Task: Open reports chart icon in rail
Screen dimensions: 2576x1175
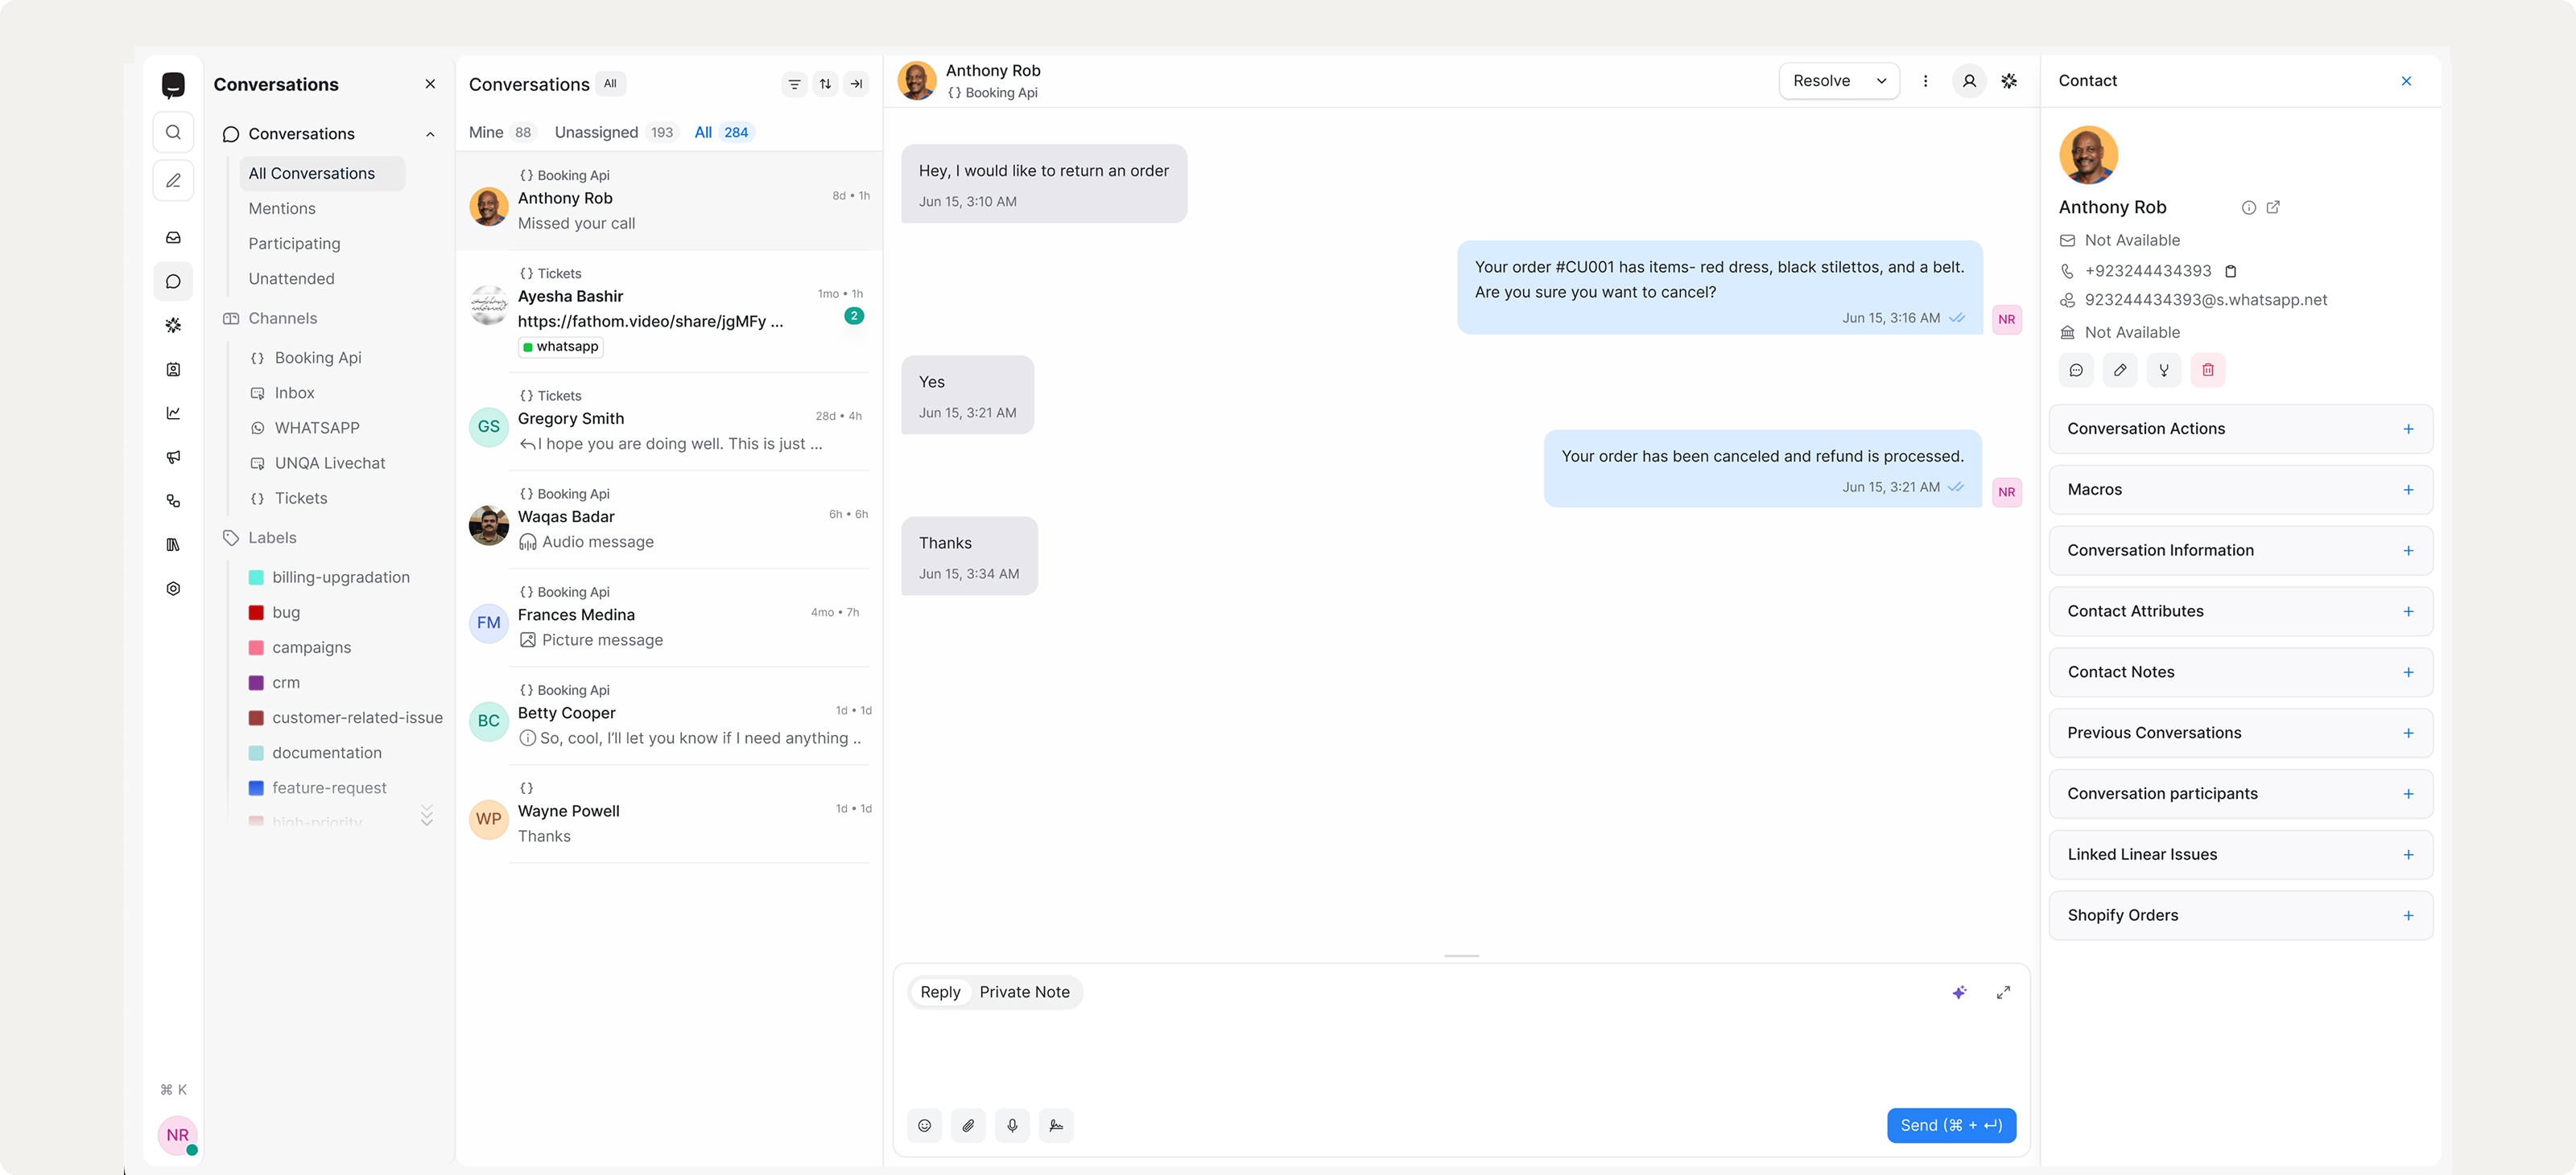Action: point(173,413)
